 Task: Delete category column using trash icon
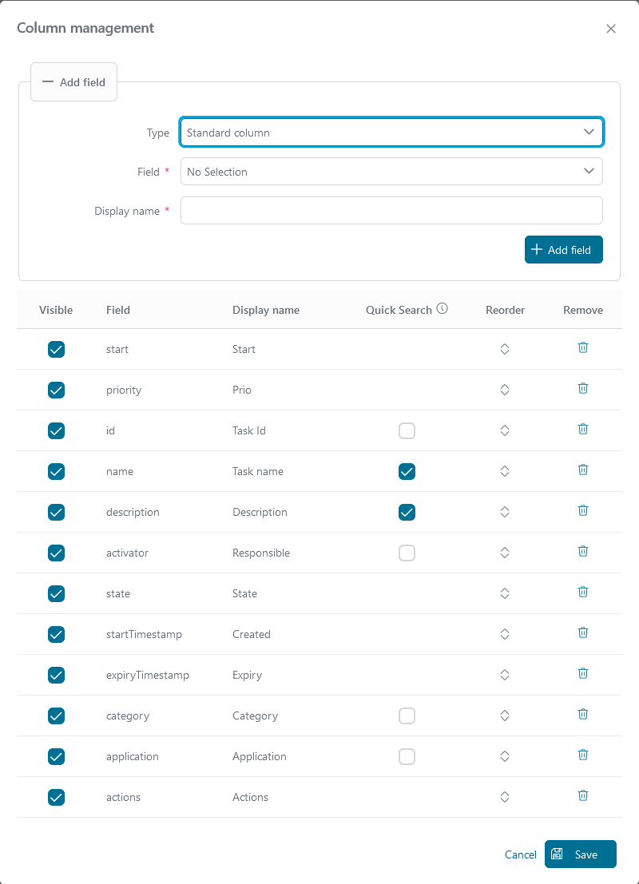pos(582,714)
